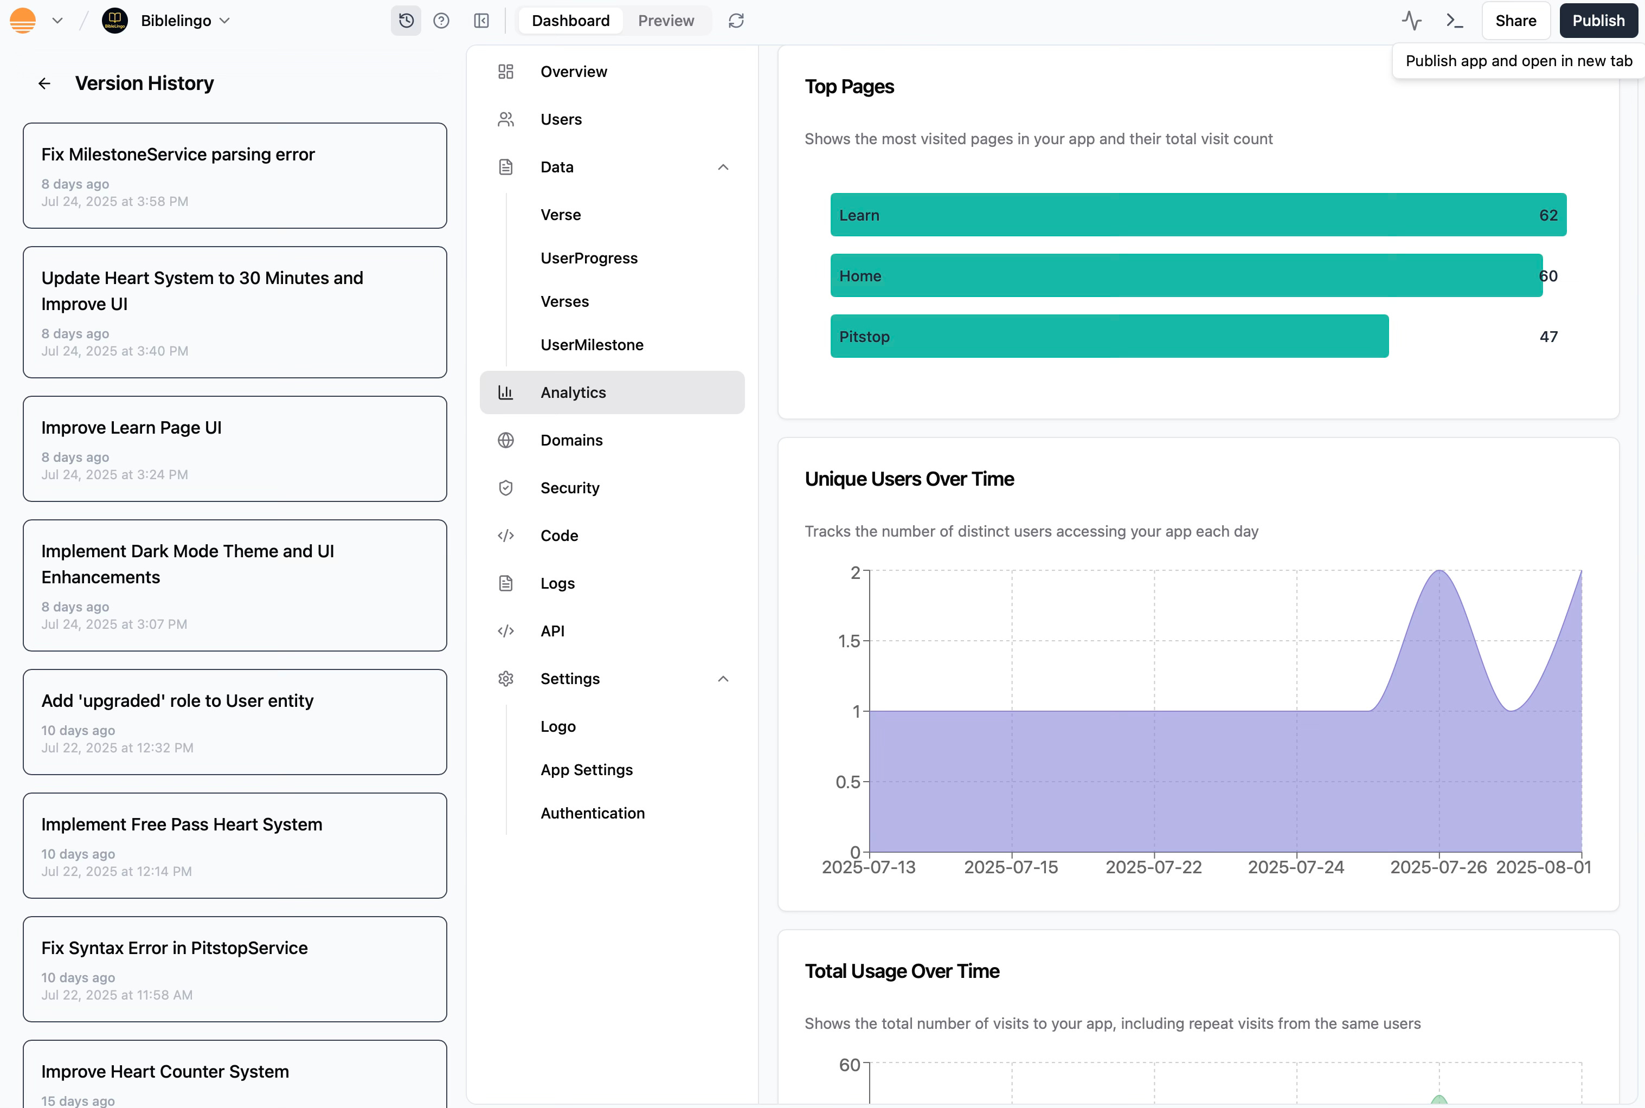Open 'Improve Learn Page UI' version entry
The image size is (1645, 1108).
235,449
